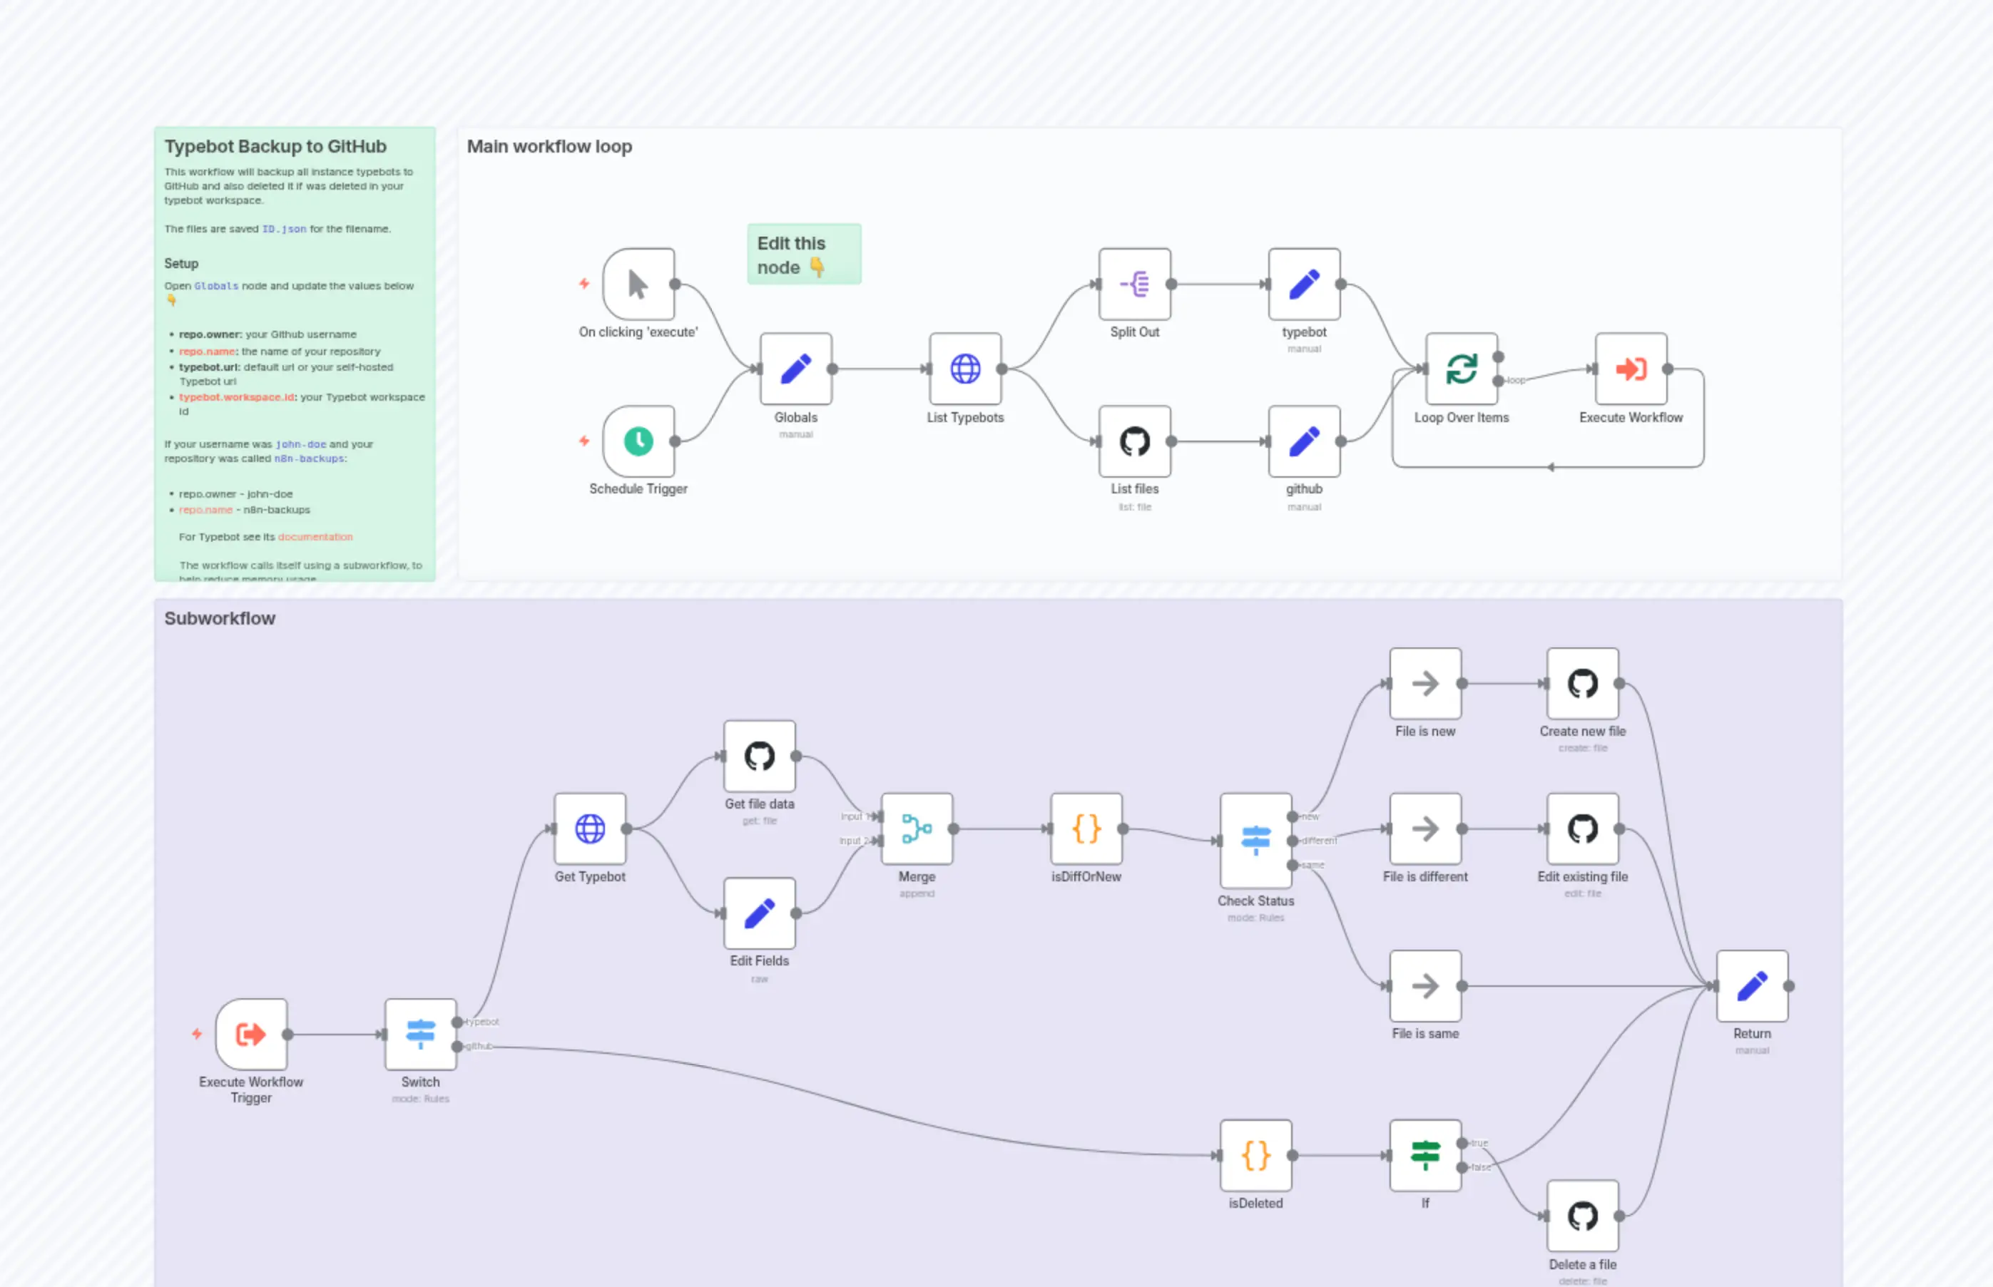This screenshot has height=1287, width=1993.
Task: Select the Check Status node
Action: pyautogui.click(x=1255, y=840)
